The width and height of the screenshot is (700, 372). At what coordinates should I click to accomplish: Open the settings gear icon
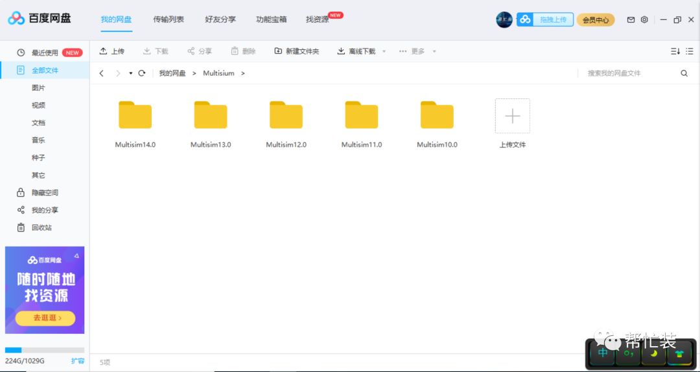tap(644, 19)
